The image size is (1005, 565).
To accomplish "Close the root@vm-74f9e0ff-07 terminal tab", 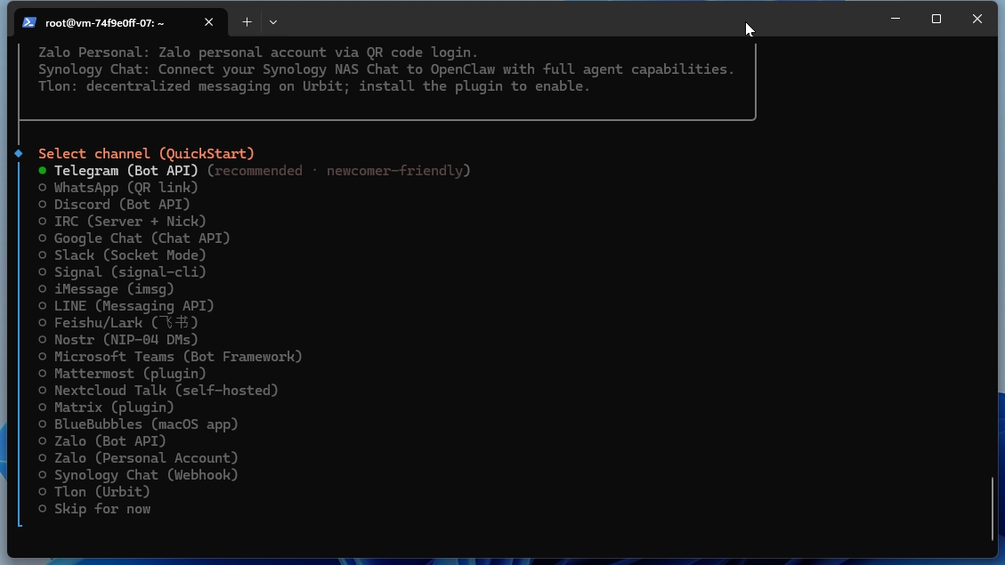I will pos(208,21).
